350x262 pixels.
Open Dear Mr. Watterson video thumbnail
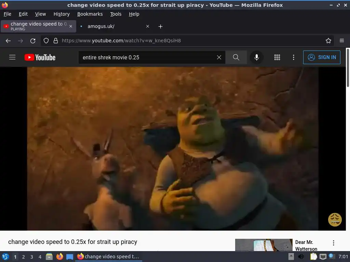(x=264, y=245)
